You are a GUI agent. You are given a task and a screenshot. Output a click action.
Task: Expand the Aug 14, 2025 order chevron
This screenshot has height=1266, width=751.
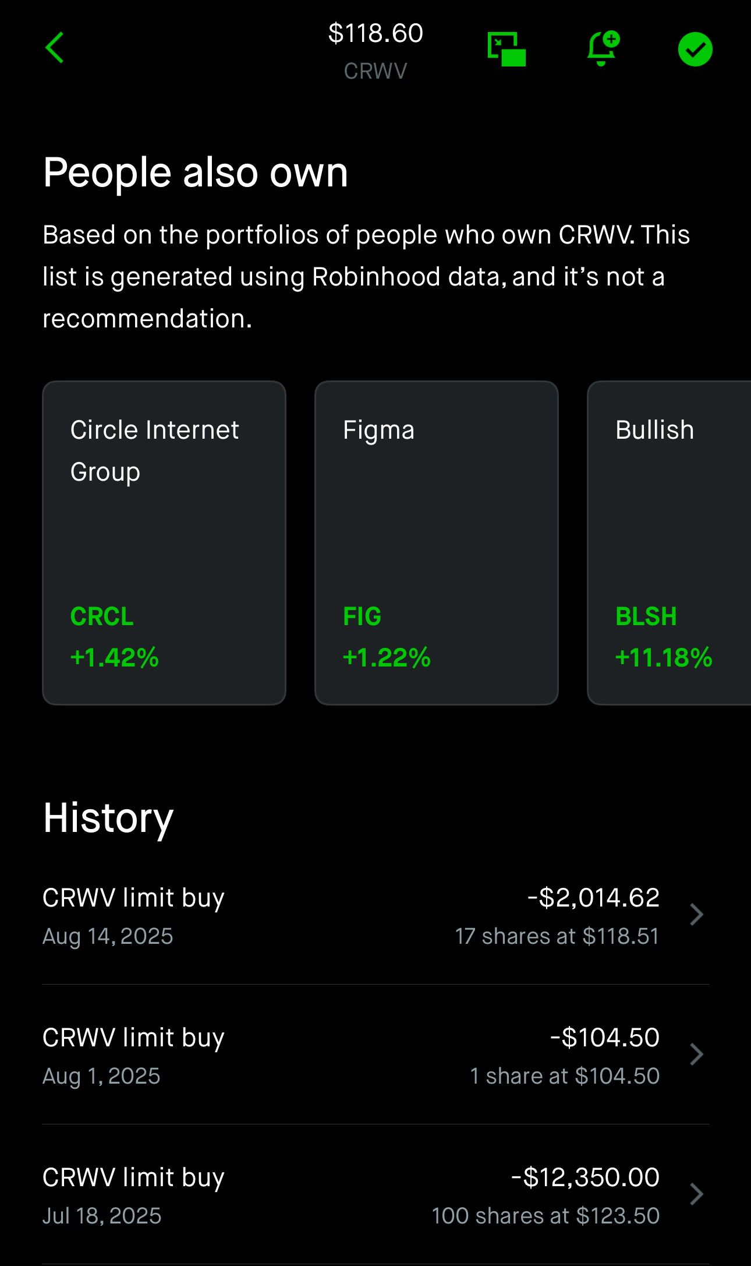pyautogui.click(x=696, y=915)
